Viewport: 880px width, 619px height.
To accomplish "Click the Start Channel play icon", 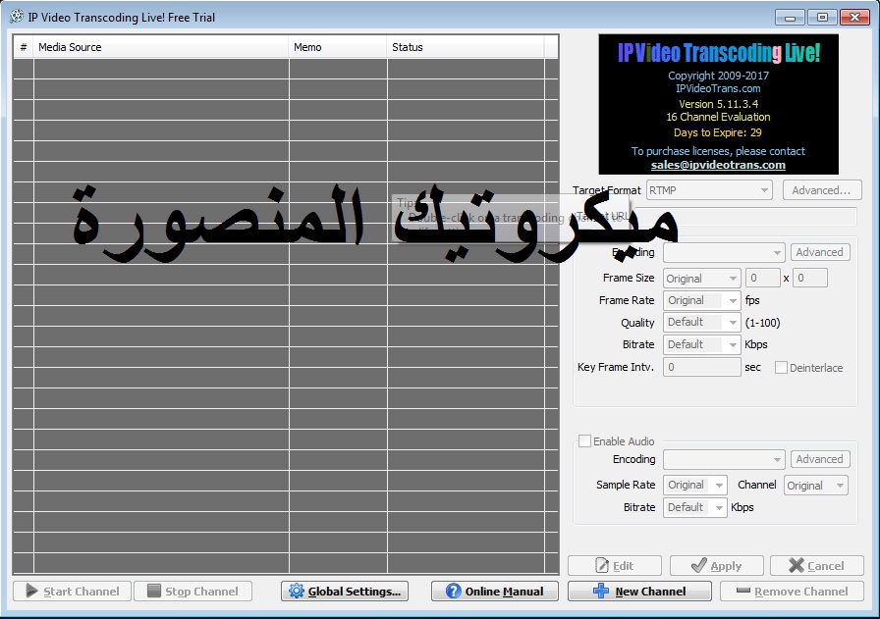I will pos(30,591).
